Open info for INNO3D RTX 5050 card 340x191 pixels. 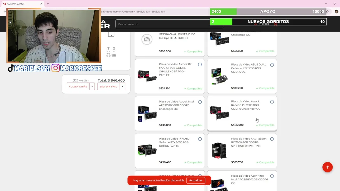tap(200, 139)
